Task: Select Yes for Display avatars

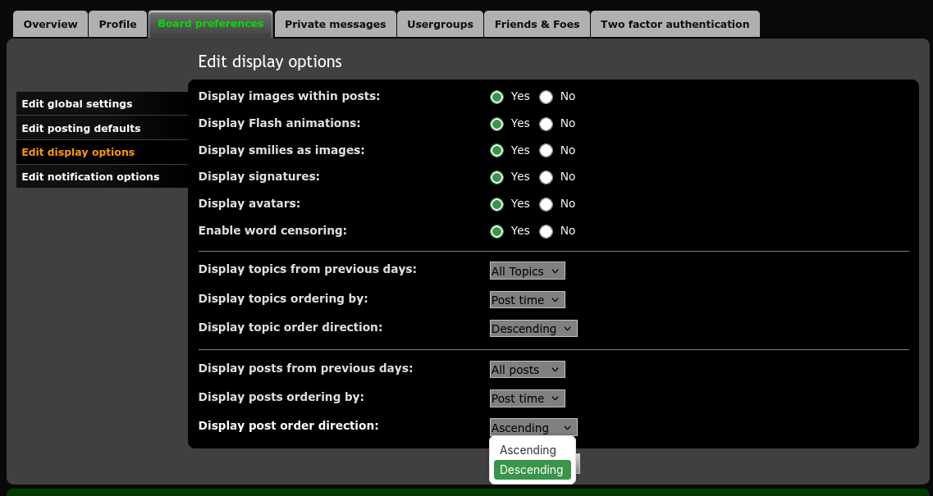Action: [496, 204]
